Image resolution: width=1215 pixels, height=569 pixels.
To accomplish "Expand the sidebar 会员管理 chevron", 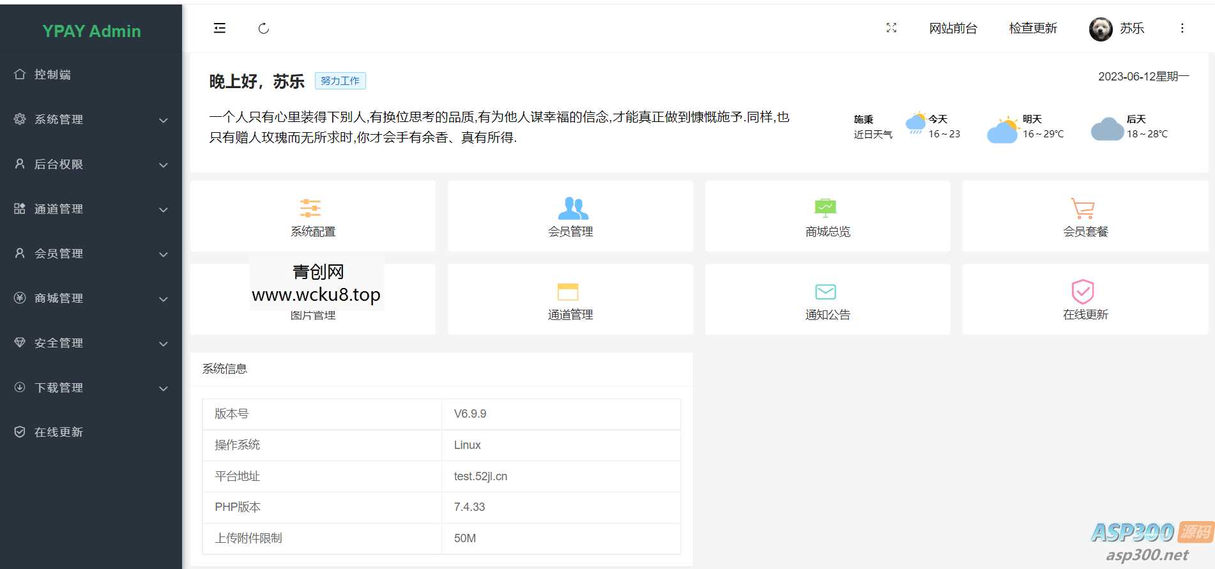I will click(x=164, y=254).
